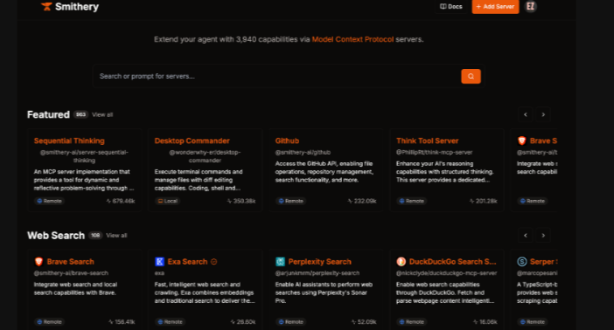
Task: Open the Think Tool Server title
Action: 427,141
